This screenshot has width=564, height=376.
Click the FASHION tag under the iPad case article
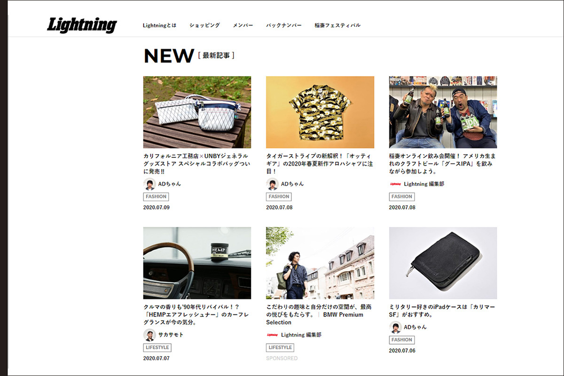coord(402,339)
